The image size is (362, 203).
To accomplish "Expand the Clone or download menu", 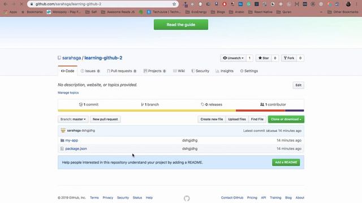I will pos(286,119).
